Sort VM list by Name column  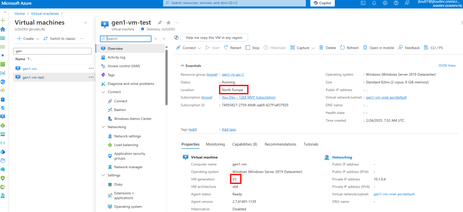pos(24,59)
